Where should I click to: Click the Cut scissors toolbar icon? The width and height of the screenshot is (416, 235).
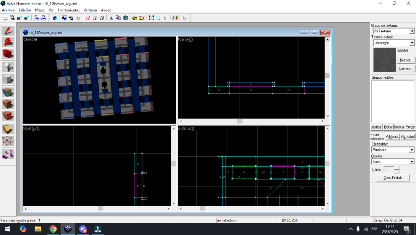click(111, 18)
